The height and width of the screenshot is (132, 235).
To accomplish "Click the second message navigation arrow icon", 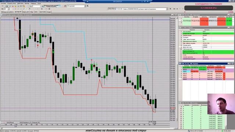I will [x=177, y=9].
